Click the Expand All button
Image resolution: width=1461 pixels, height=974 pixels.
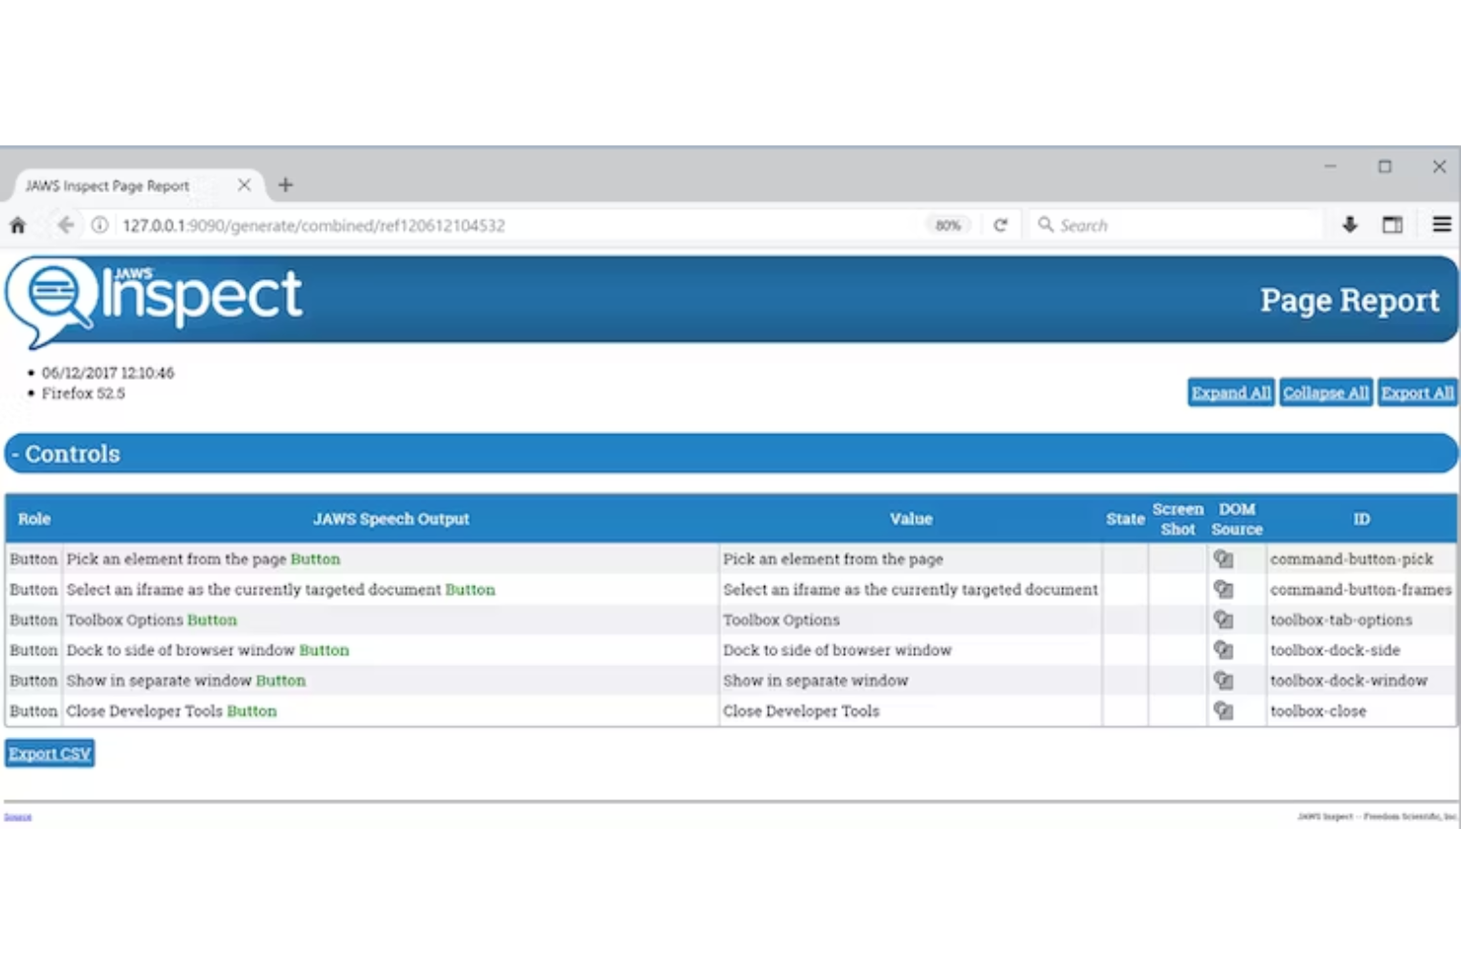tap(1231, 393)
